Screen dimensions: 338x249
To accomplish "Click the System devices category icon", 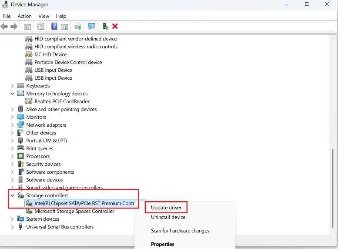I will coord(20,219).
